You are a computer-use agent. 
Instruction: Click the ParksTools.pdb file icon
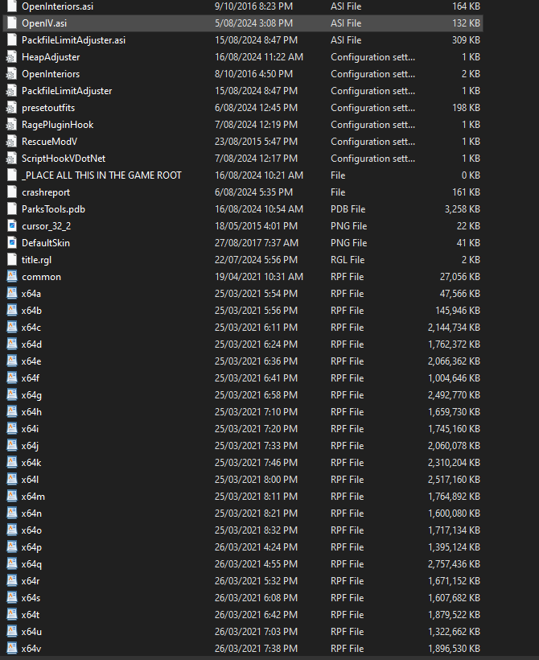(x=12, y=209)
